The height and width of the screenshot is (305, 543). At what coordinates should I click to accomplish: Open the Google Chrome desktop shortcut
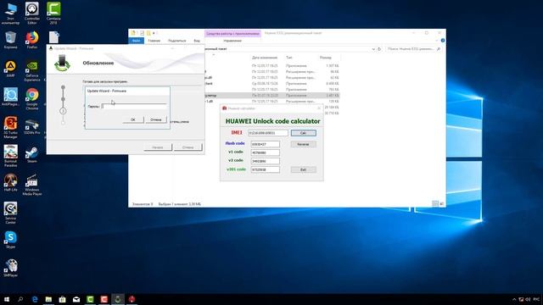point(32,98)
